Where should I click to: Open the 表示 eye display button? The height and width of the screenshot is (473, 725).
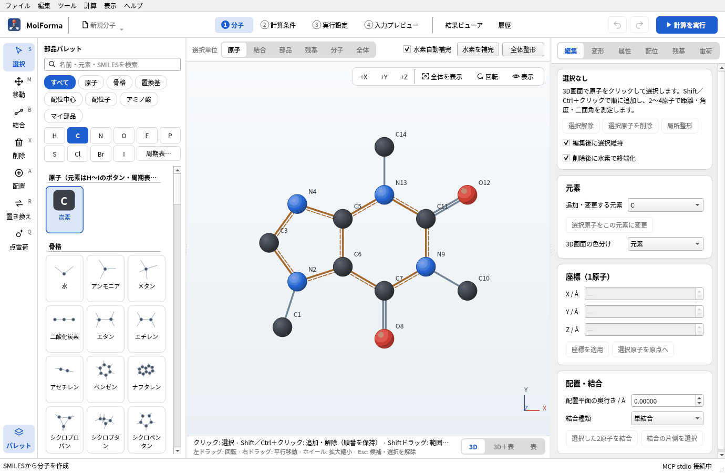click(x=523, y=77)
